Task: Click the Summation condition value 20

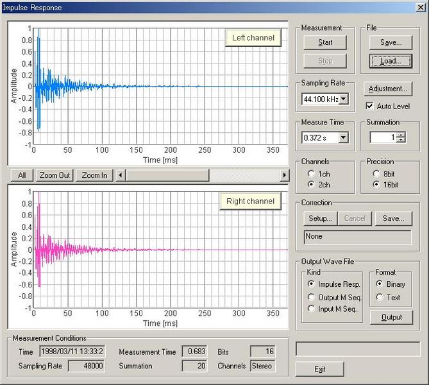Action: pos(194,366)
